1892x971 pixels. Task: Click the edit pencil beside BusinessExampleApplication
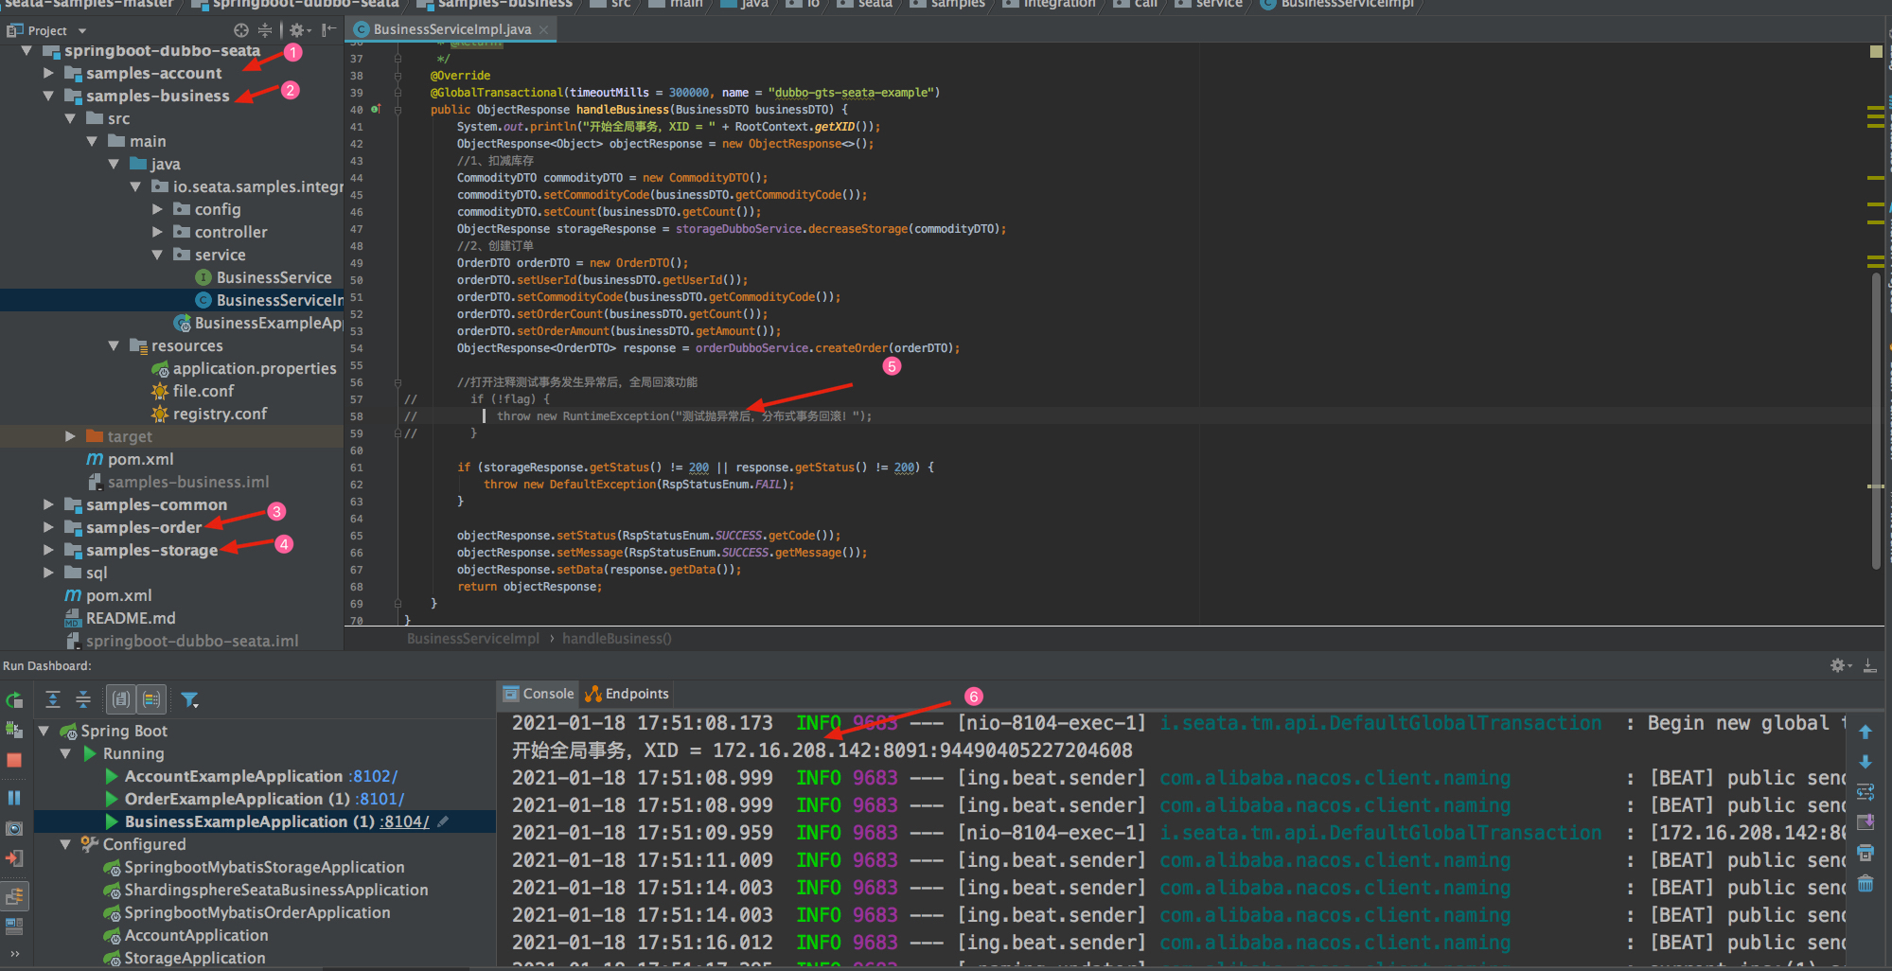[443, 821]
